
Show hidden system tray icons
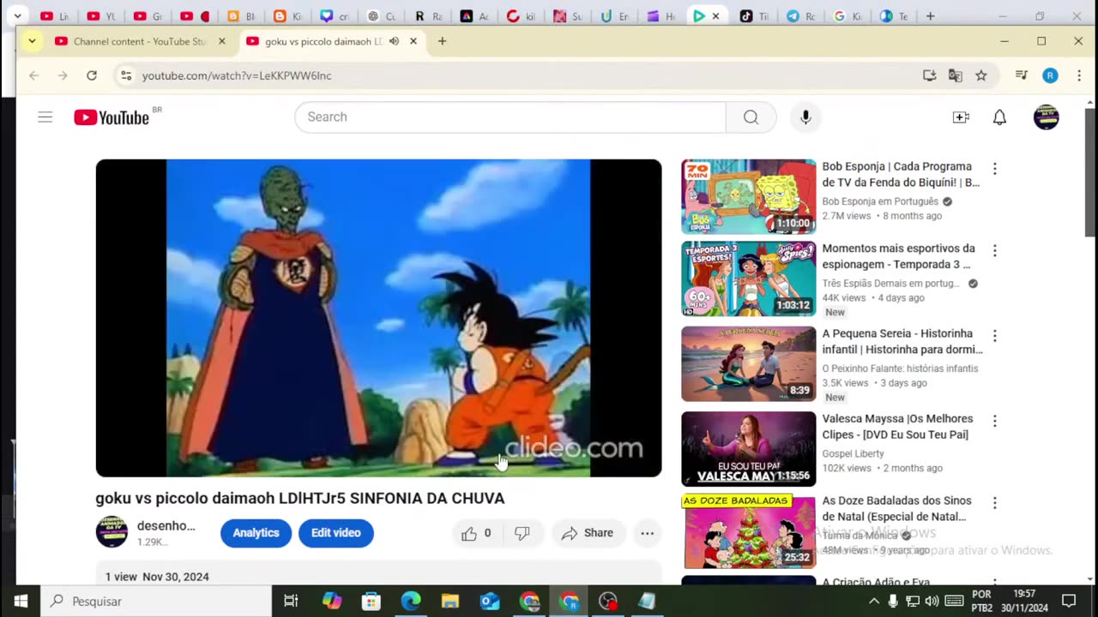coord(873,601)
